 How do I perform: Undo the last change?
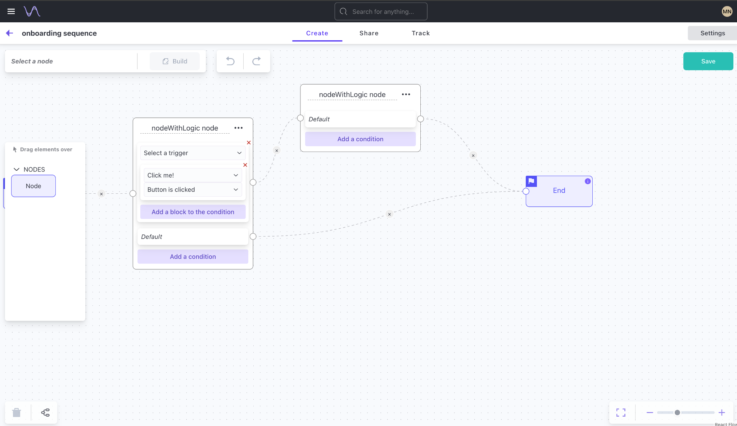[230, 61]
